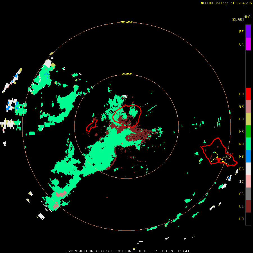Click the RF legend label
Viewport: 253px width, 253px height.
click(x=241, y=31)
